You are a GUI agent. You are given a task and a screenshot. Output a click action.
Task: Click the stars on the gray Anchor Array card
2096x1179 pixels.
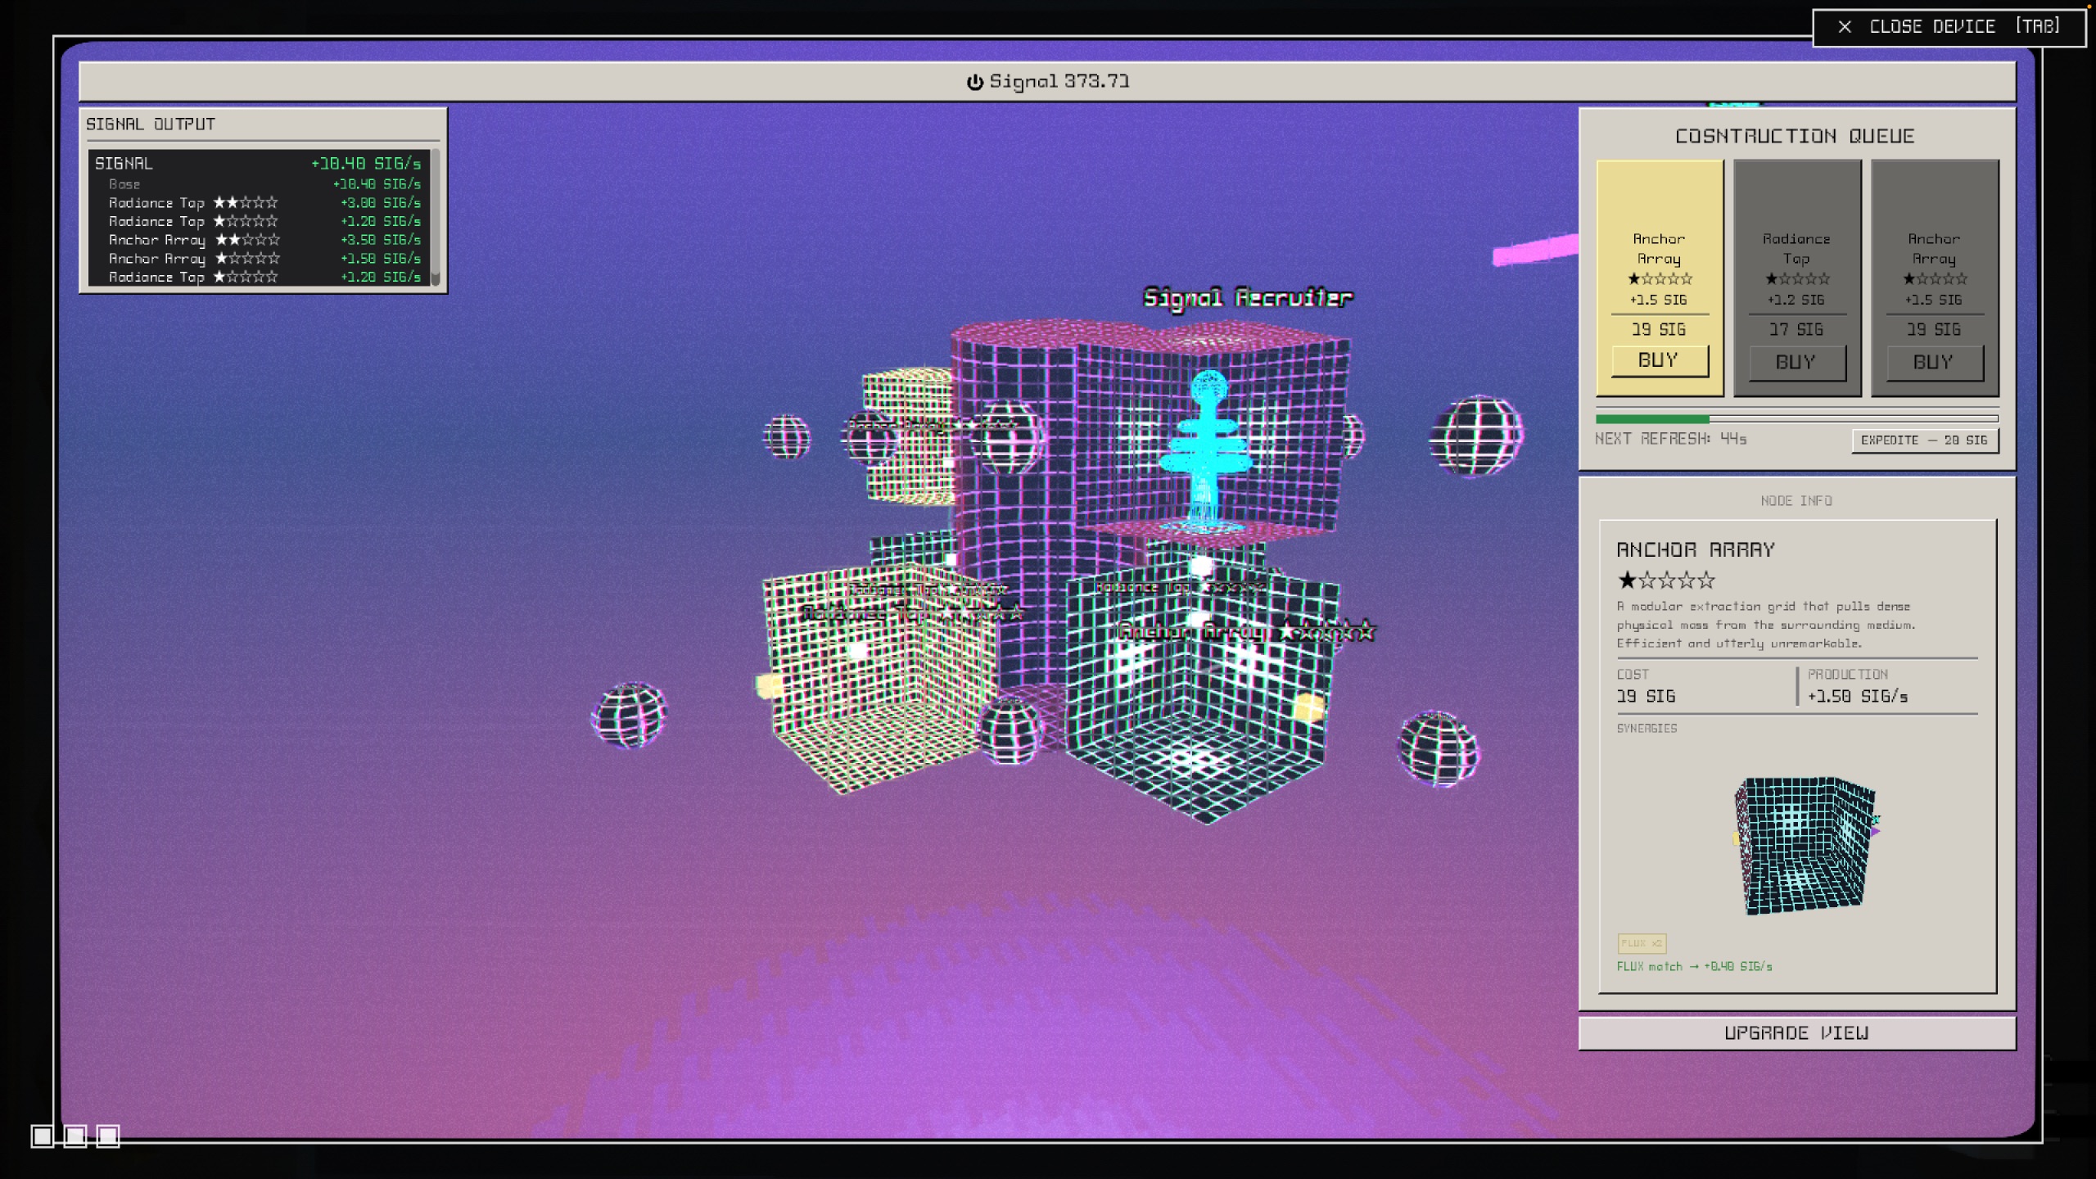(1934, 279)
